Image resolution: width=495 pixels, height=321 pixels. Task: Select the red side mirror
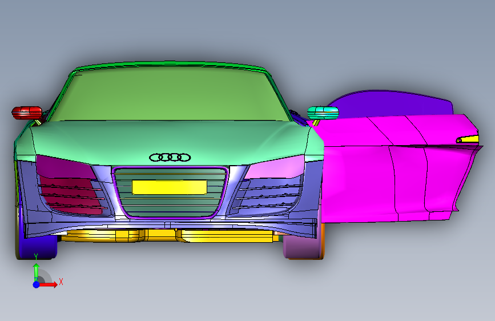coord(27,113)
